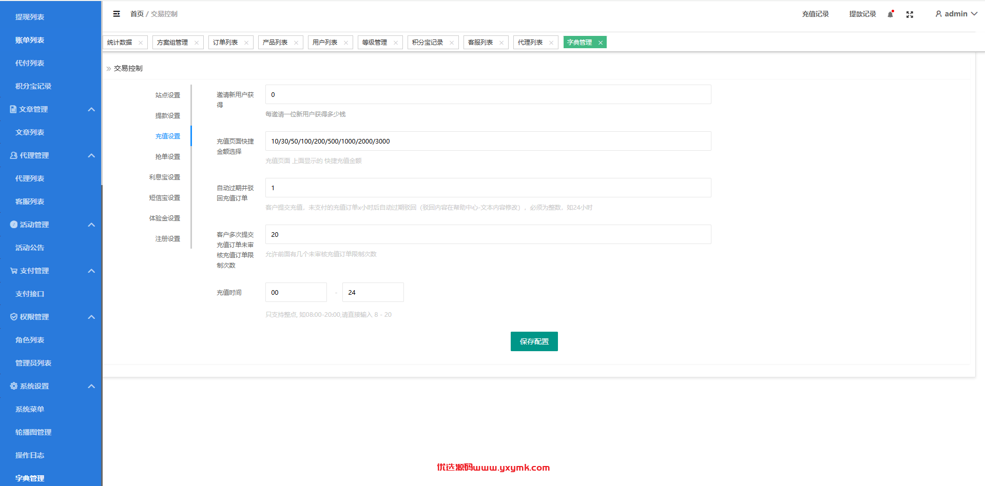Click the fullscreen toggle icon
Image resolution: width=985 pixels, height=486 pixels.
point(910,14)
